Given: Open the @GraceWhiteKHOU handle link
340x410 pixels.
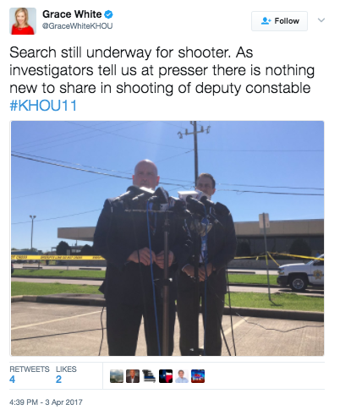Looking at the screenshot, I should (77, 26).
